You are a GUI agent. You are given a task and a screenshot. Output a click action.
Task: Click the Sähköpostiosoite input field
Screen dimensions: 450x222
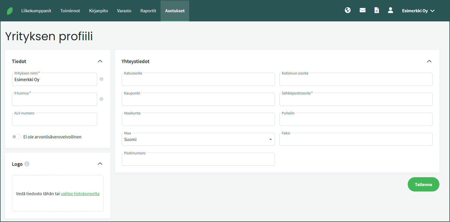point(356,100)
